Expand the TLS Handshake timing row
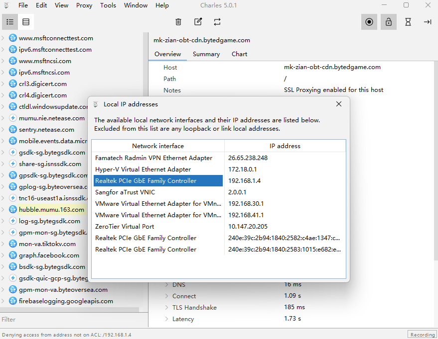 coord(166,308)
